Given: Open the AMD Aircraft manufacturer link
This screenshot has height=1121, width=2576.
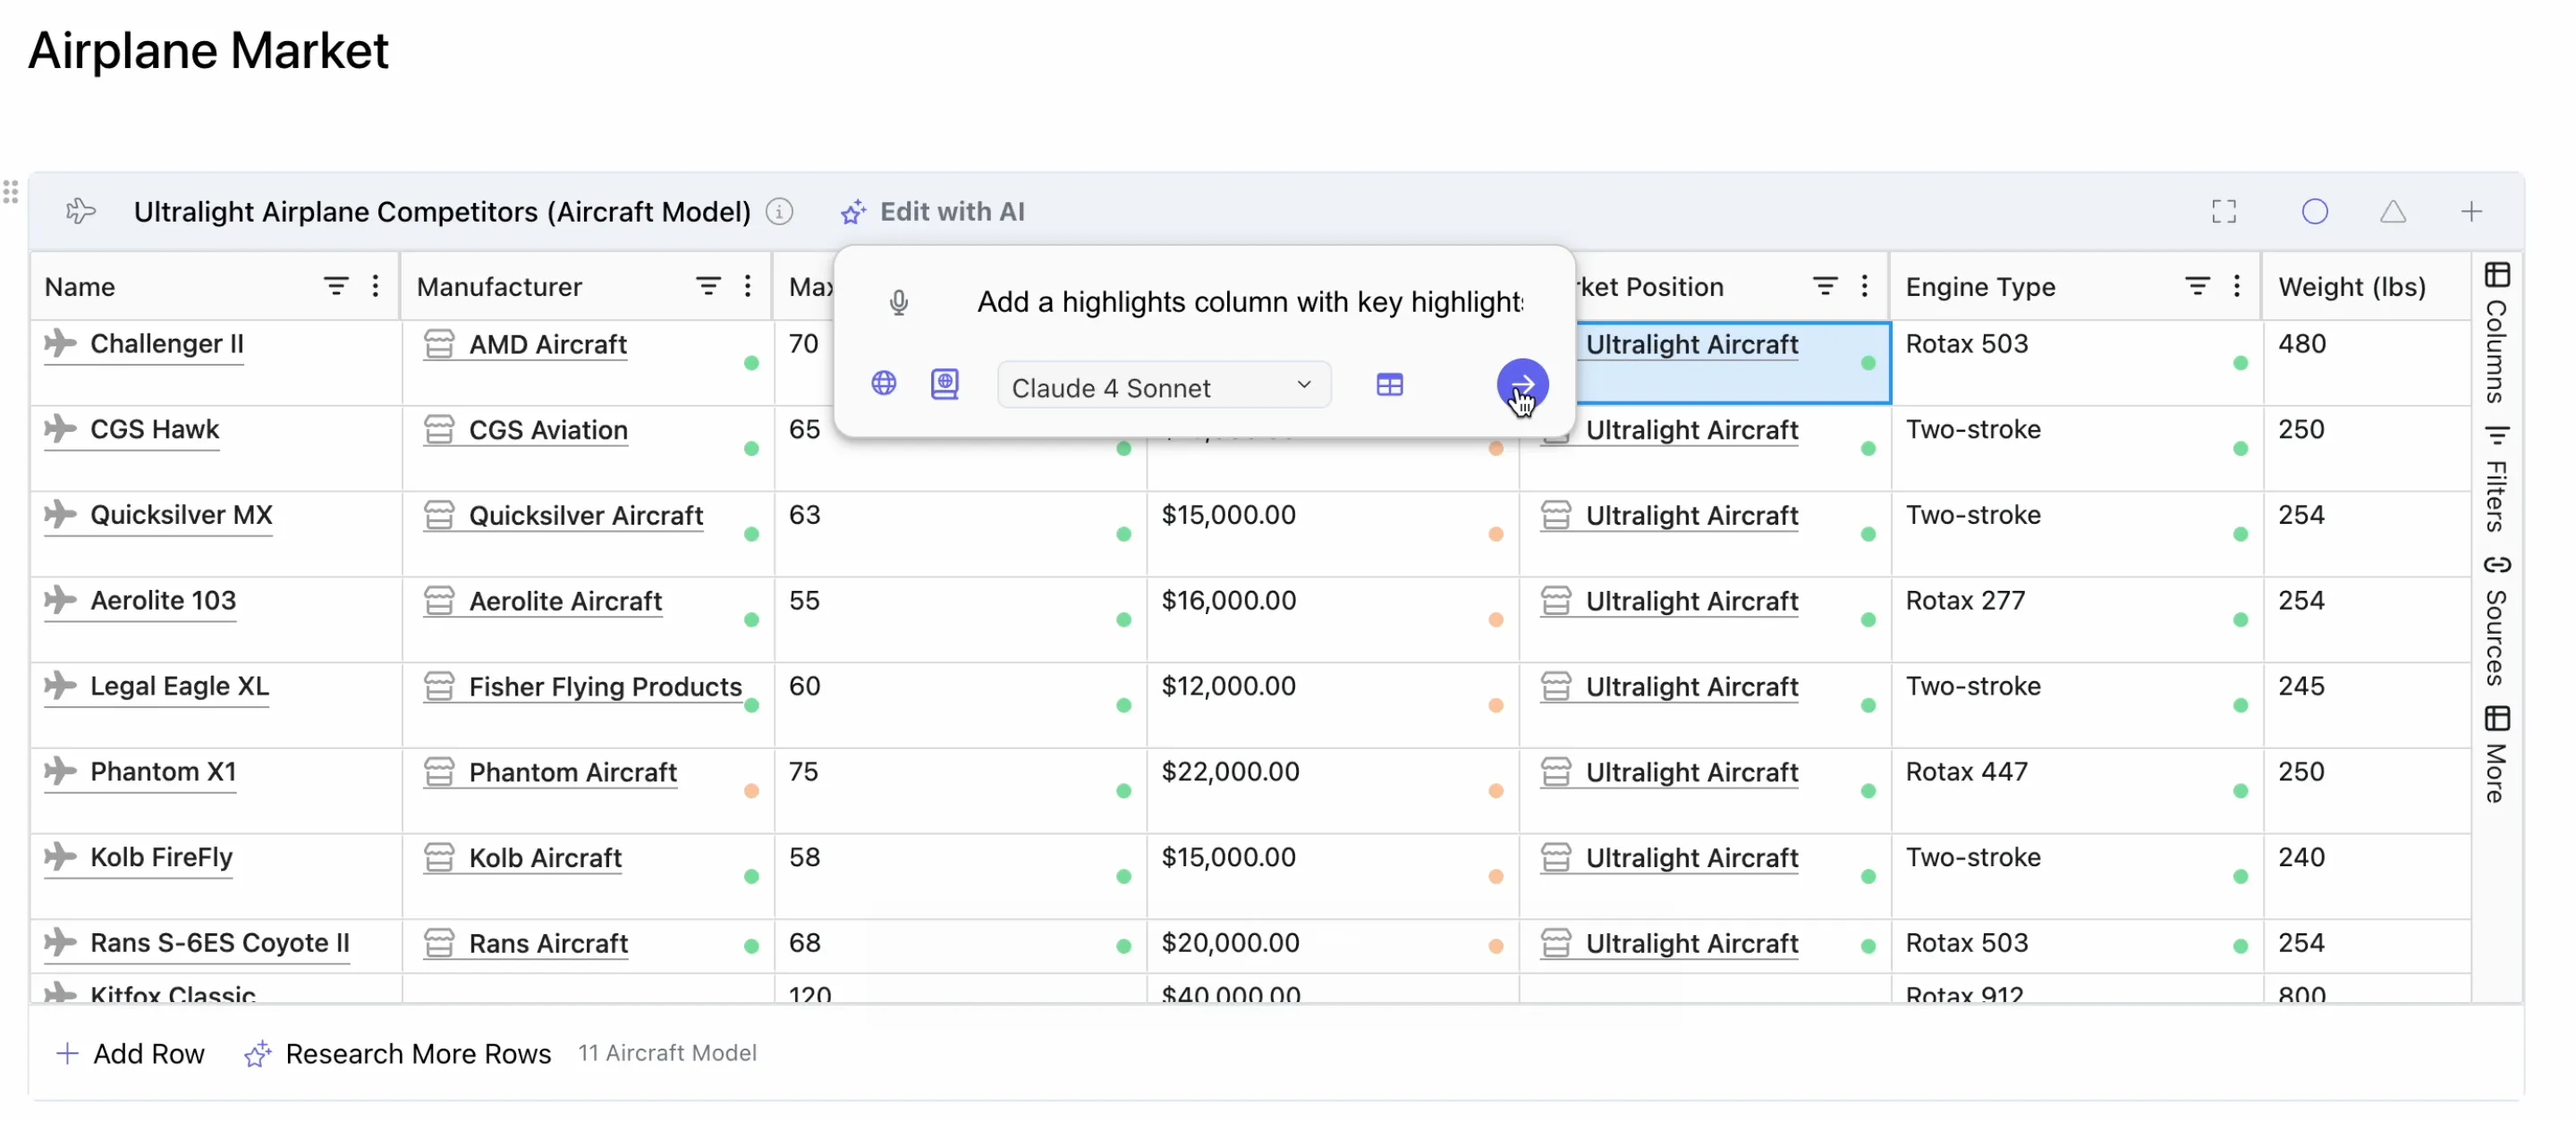Looking at the screenshot, I should pos(549,343).
